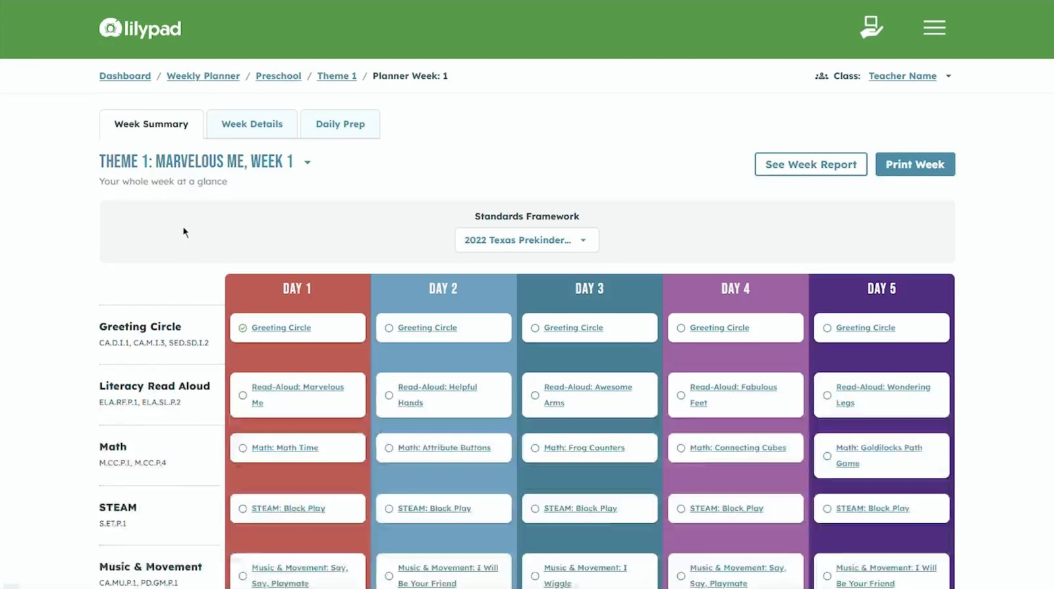
Task: Open Theme 1 breadcrumb link
Action: [337, 76]
